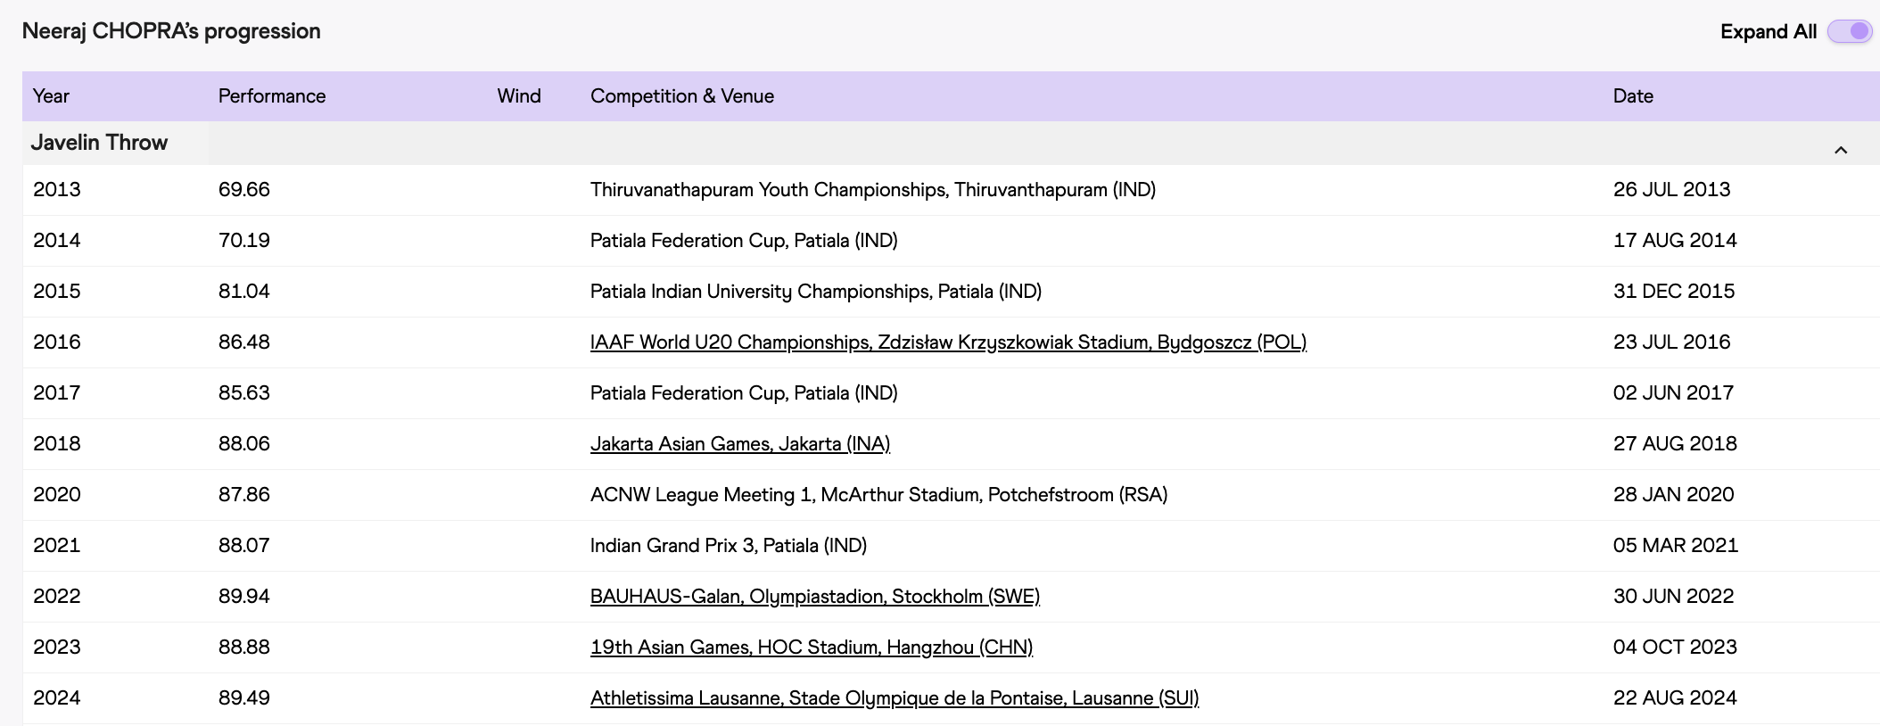Click the Javelin Throw section header
The width and height of the screenshot is (1880, 726).
point(99,143)
